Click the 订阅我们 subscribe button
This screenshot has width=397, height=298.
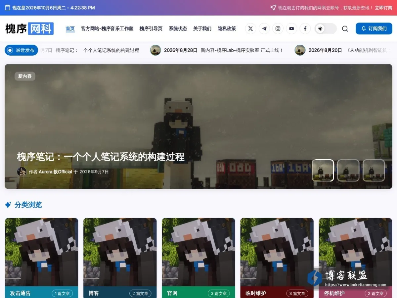pyautogui.click(x=374, y=28)
